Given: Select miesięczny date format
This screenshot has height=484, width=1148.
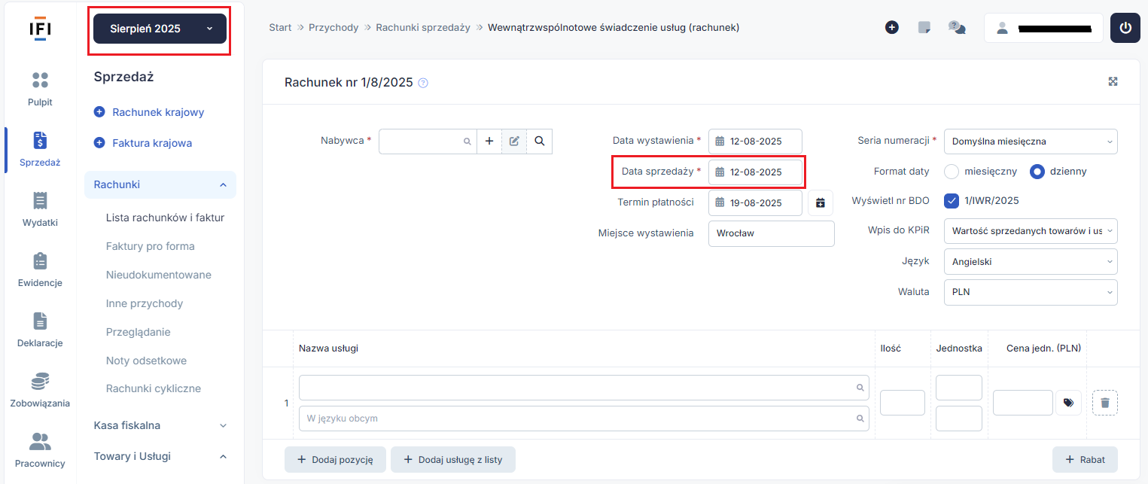Looking at the screenshot, I should (x=952, y=172).
